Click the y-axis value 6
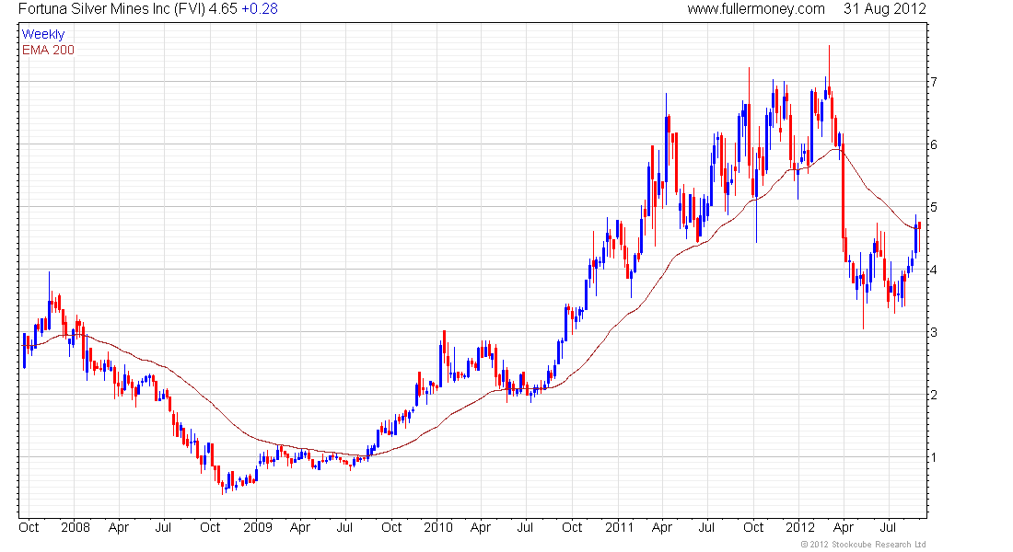The height and width of the screenshot is (552, 1013). tap(934, 144)
